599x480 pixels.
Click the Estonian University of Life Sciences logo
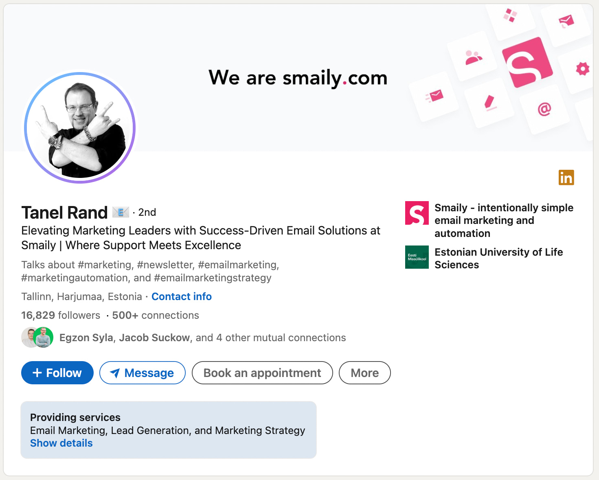tap(417, 257)
